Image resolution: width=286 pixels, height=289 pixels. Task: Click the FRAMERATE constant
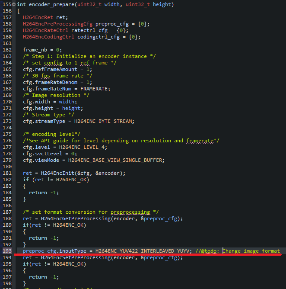click(x=94, y=89)
